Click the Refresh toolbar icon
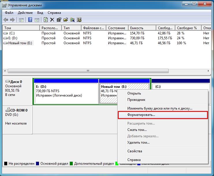The width and height of the screenshot is (214, 176). 46,20
